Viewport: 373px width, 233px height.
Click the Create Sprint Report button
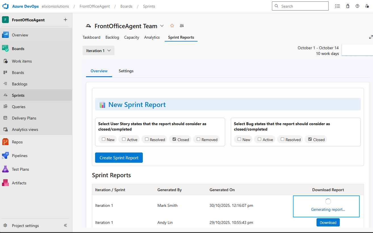(119, 158)
